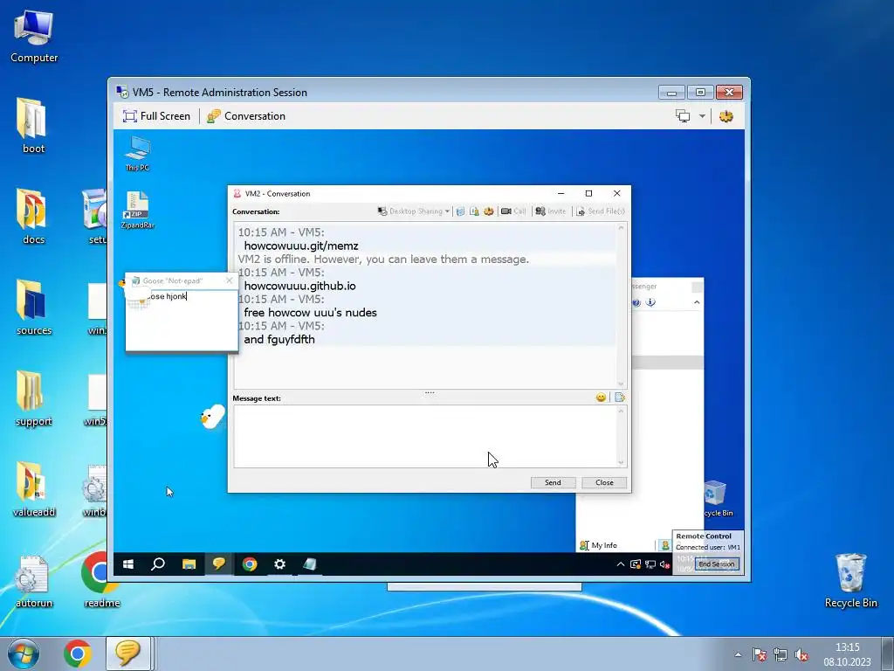Viewport: 894px width, 671px height.
Task: Open Conversation from remote session toolbar
Action: (246, 116)
